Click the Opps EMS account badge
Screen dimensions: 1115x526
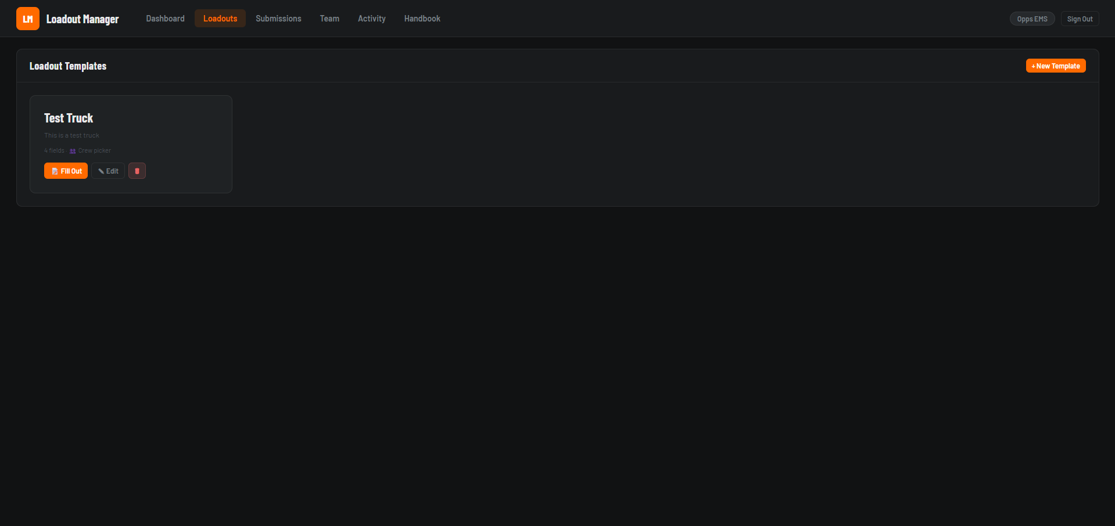1032,19
